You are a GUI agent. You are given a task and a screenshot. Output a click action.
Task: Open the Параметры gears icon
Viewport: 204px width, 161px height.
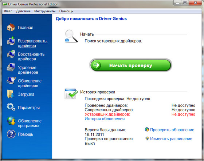tap(11, 107)
